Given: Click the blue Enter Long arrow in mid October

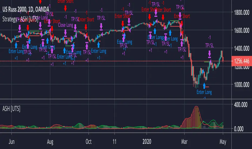Looking at the screenshot, I should point(98,45).
